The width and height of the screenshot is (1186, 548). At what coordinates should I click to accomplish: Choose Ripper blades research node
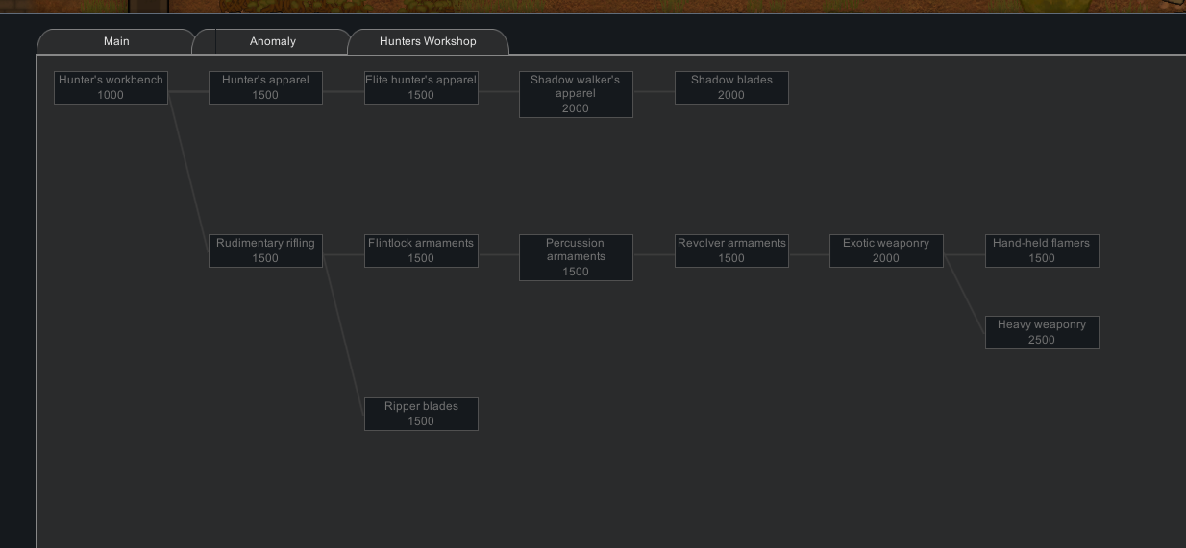point(421,414)
